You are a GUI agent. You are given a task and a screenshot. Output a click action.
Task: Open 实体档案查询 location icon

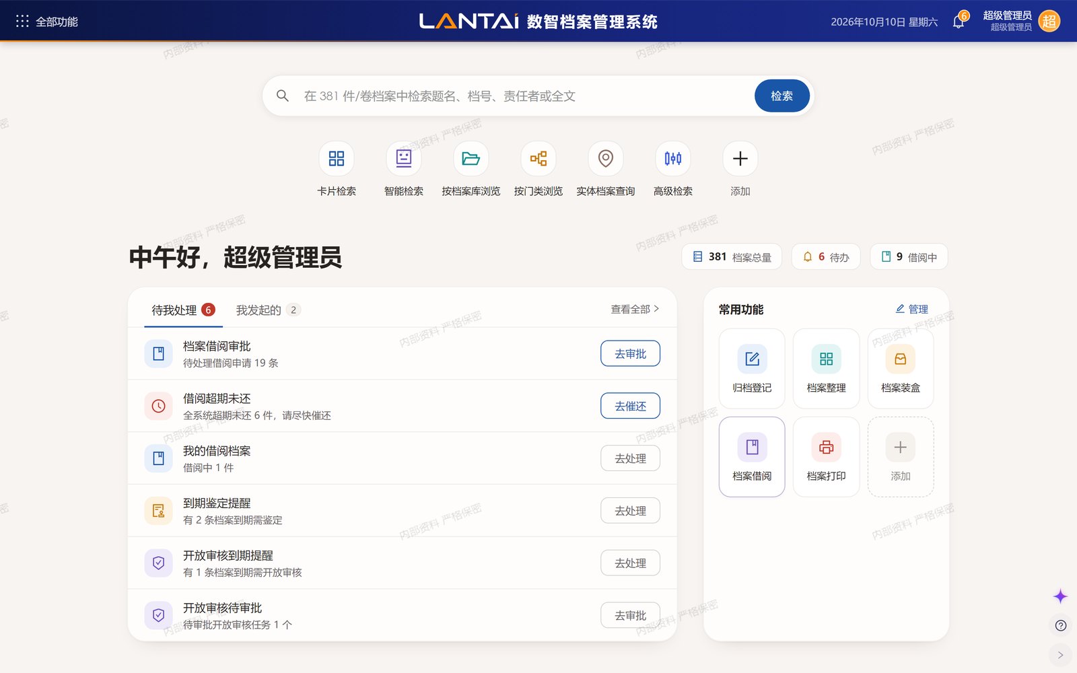click(x=606, y=158)
